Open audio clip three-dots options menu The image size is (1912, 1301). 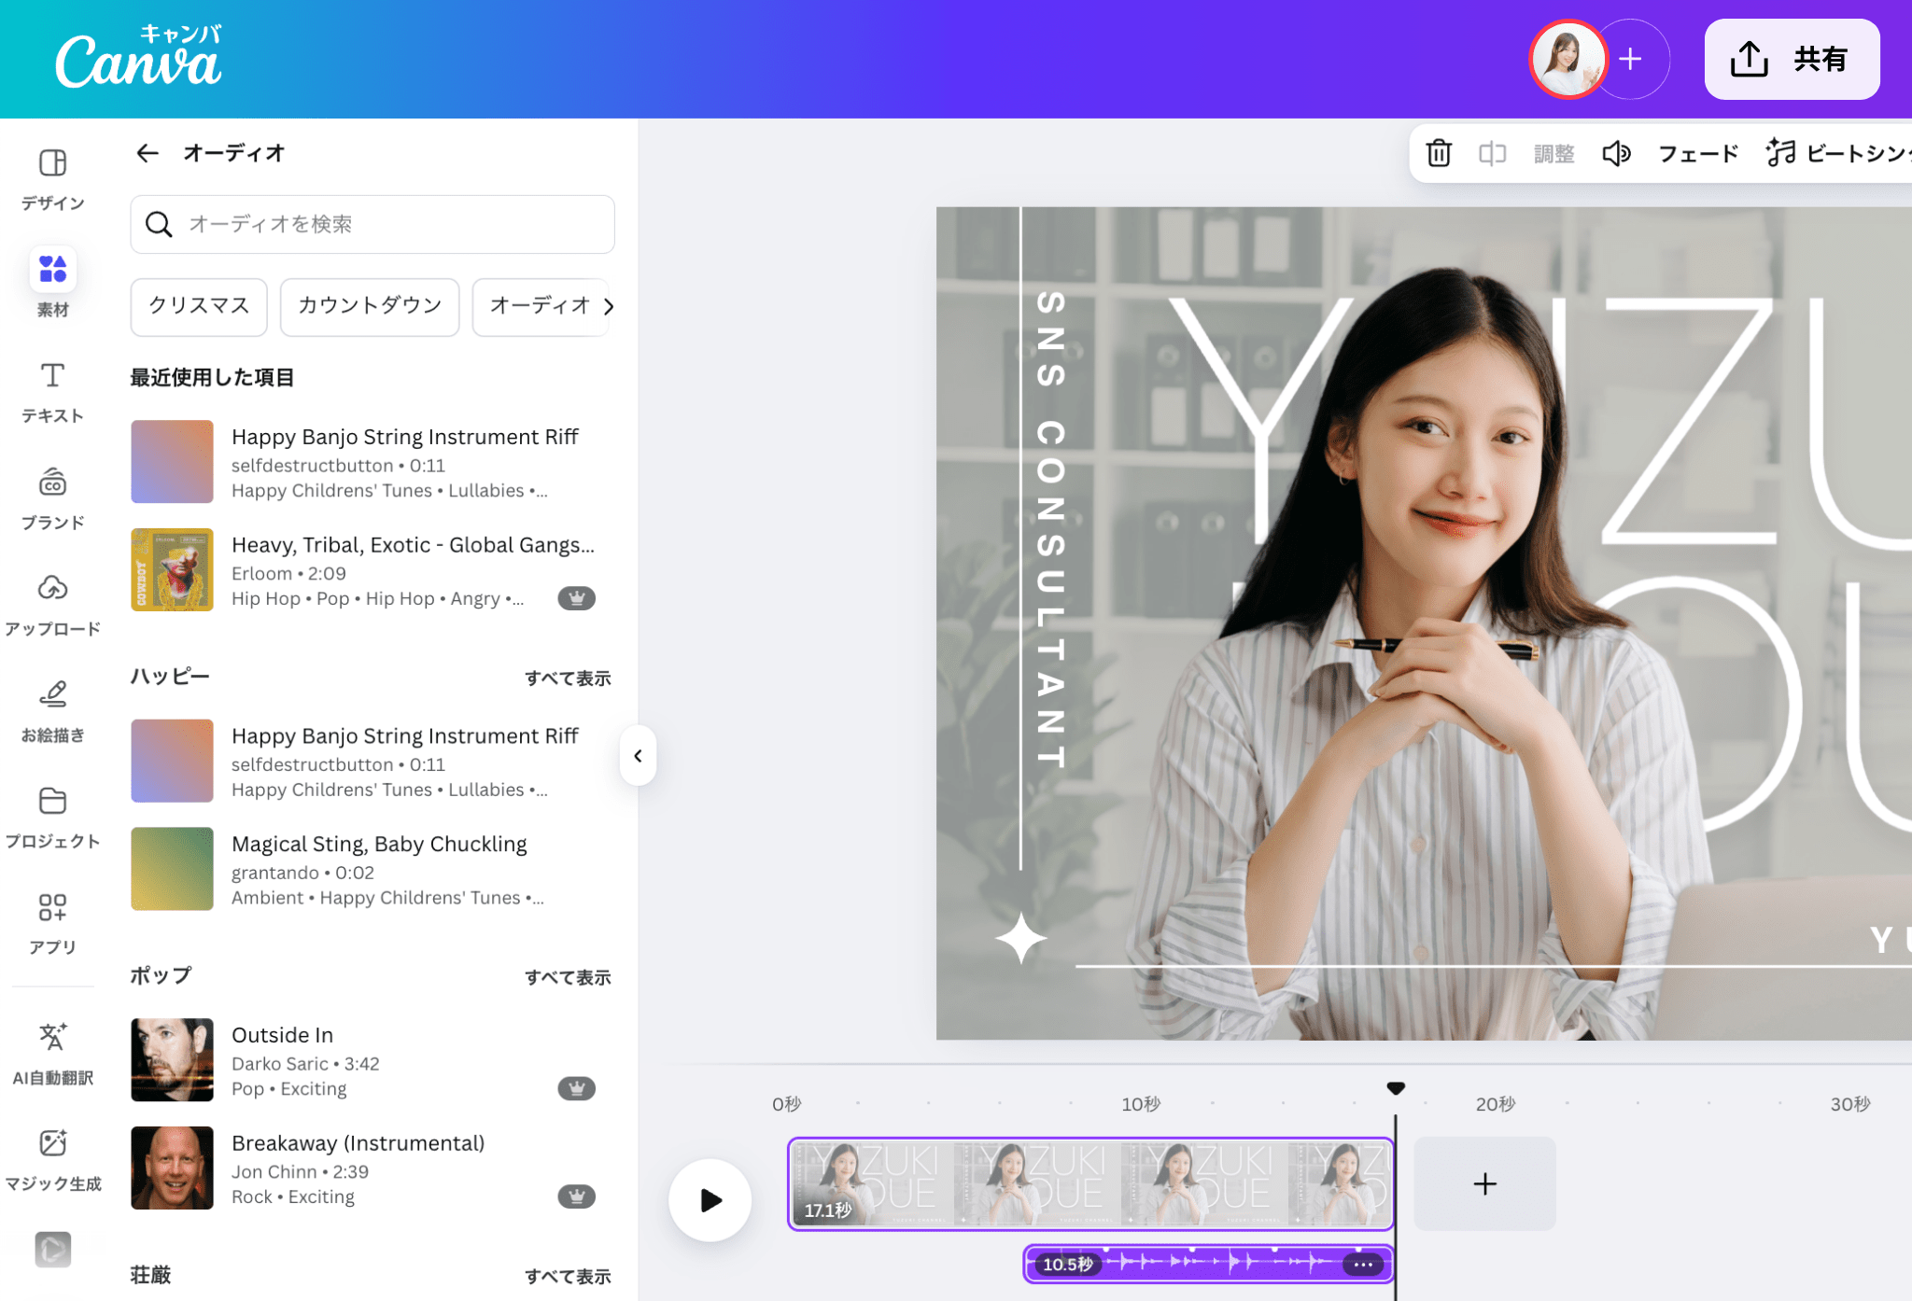pos(1362,1265)
